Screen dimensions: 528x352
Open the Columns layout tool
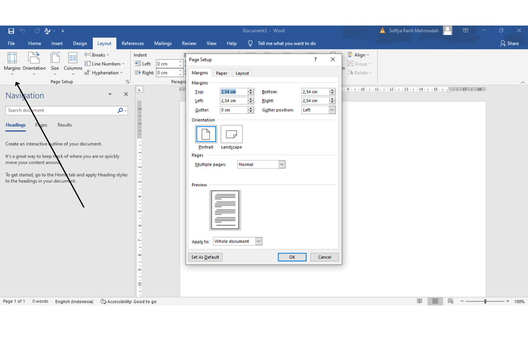pos(73,59)
